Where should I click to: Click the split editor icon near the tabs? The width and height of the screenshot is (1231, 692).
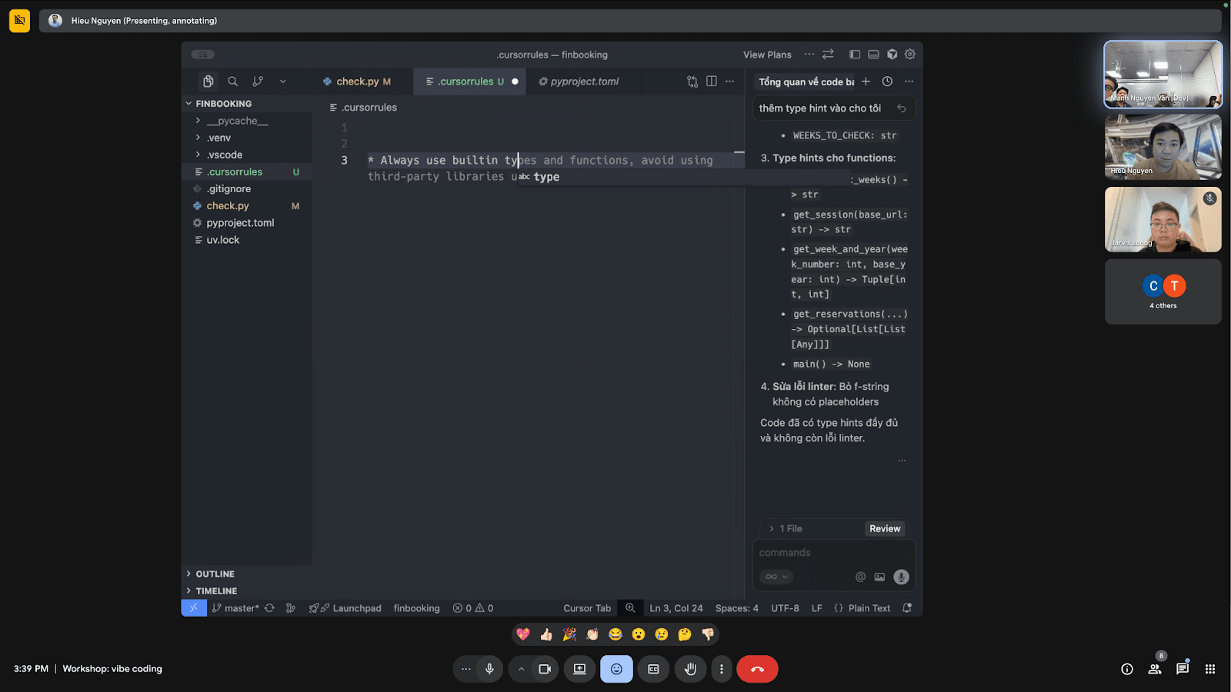(710, 81)
